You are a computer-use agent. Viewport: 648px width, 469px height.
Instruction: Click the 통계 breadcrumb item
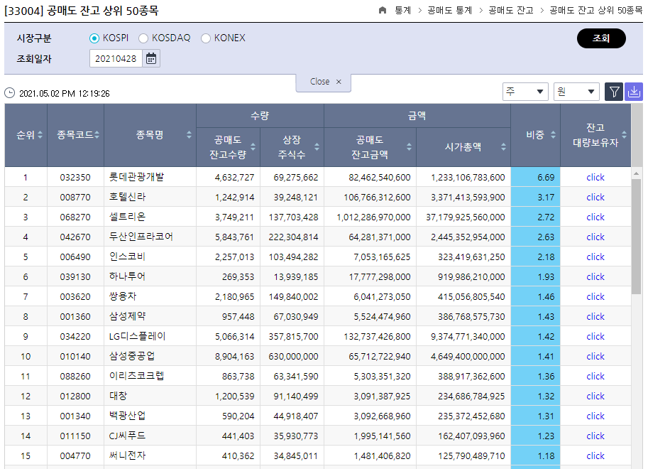pos(403,11)
